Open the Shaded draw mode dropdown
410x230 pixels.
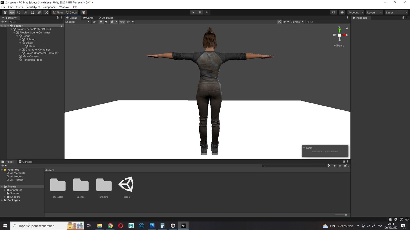(77, 22)
